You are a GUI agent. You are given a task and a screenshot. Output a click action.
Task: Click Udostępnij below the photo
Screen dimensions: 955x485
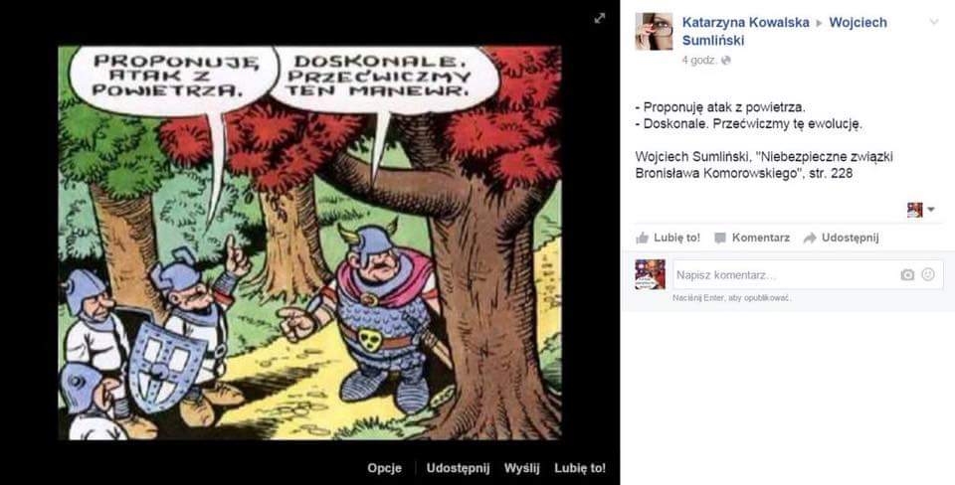(458, 468)
